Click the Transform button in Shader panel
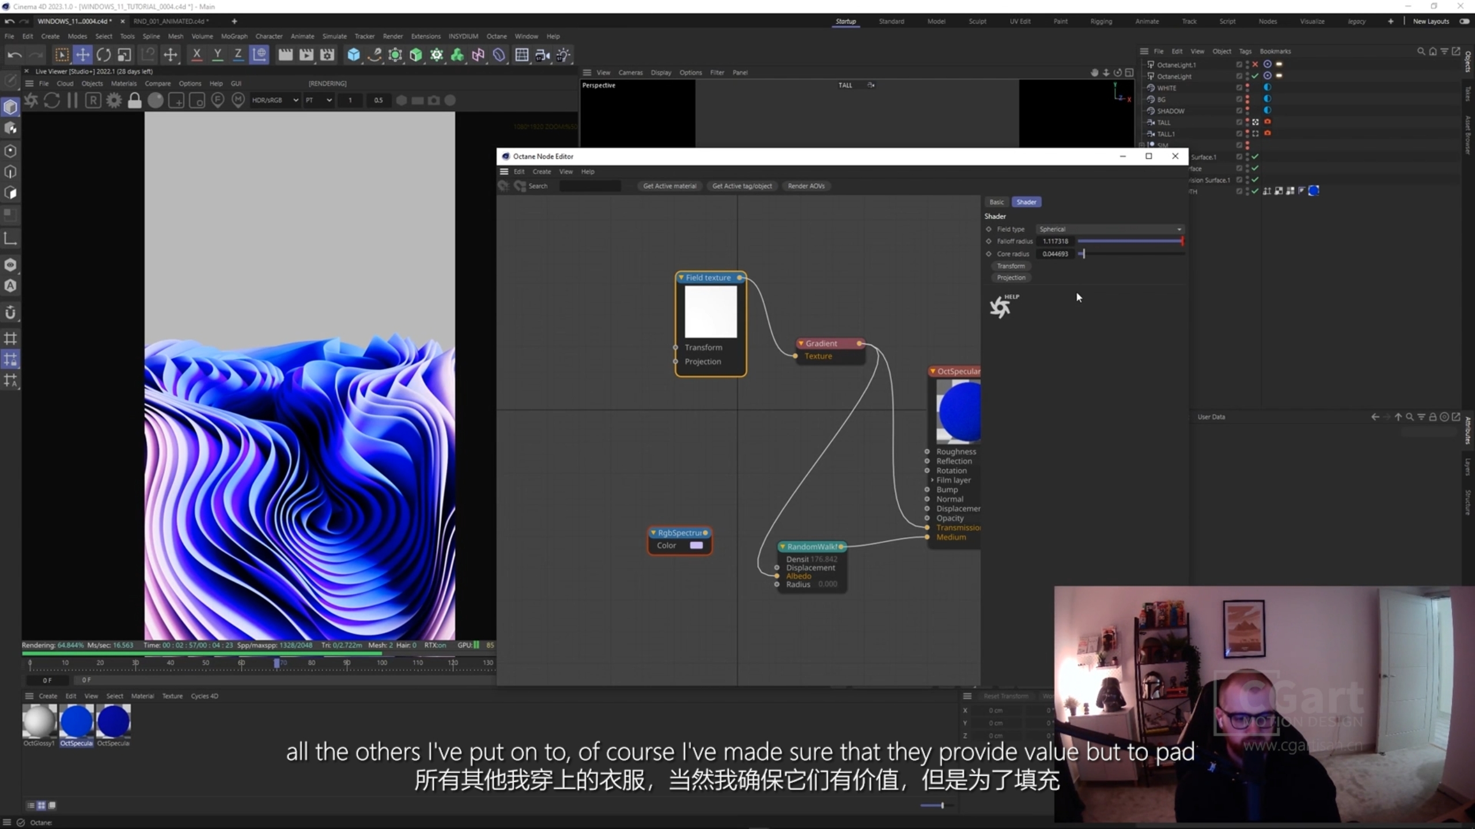Image resolution: width=1475 pixels, height=829 pixels. [1011, 266]
